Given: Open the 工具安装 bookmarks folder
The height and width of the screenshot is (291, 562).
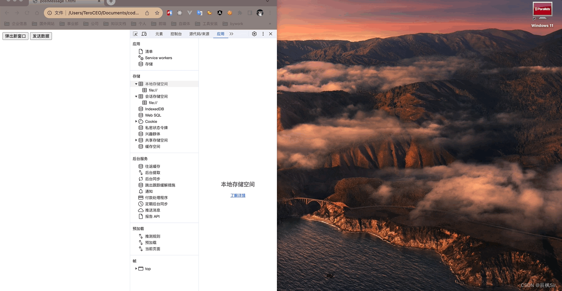Looking at the screenshot, I should pyautogui.click(x=206, y=24).
